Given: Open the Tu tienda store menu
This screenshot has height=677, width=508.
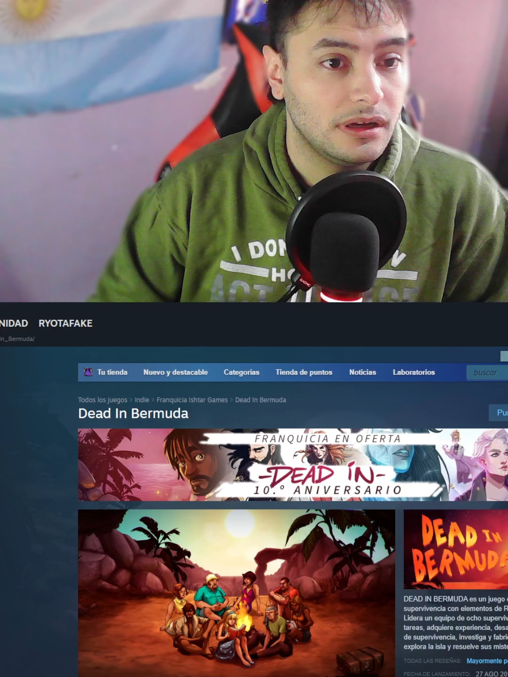Looking at the screenshot, I should click(x=112, y=372).
